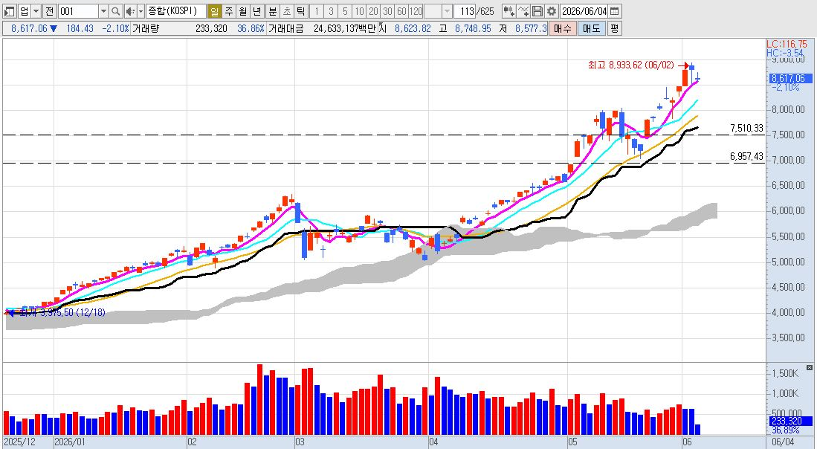Choose the 20 interval button
This screenshot has width=817, height=449.
373,11
